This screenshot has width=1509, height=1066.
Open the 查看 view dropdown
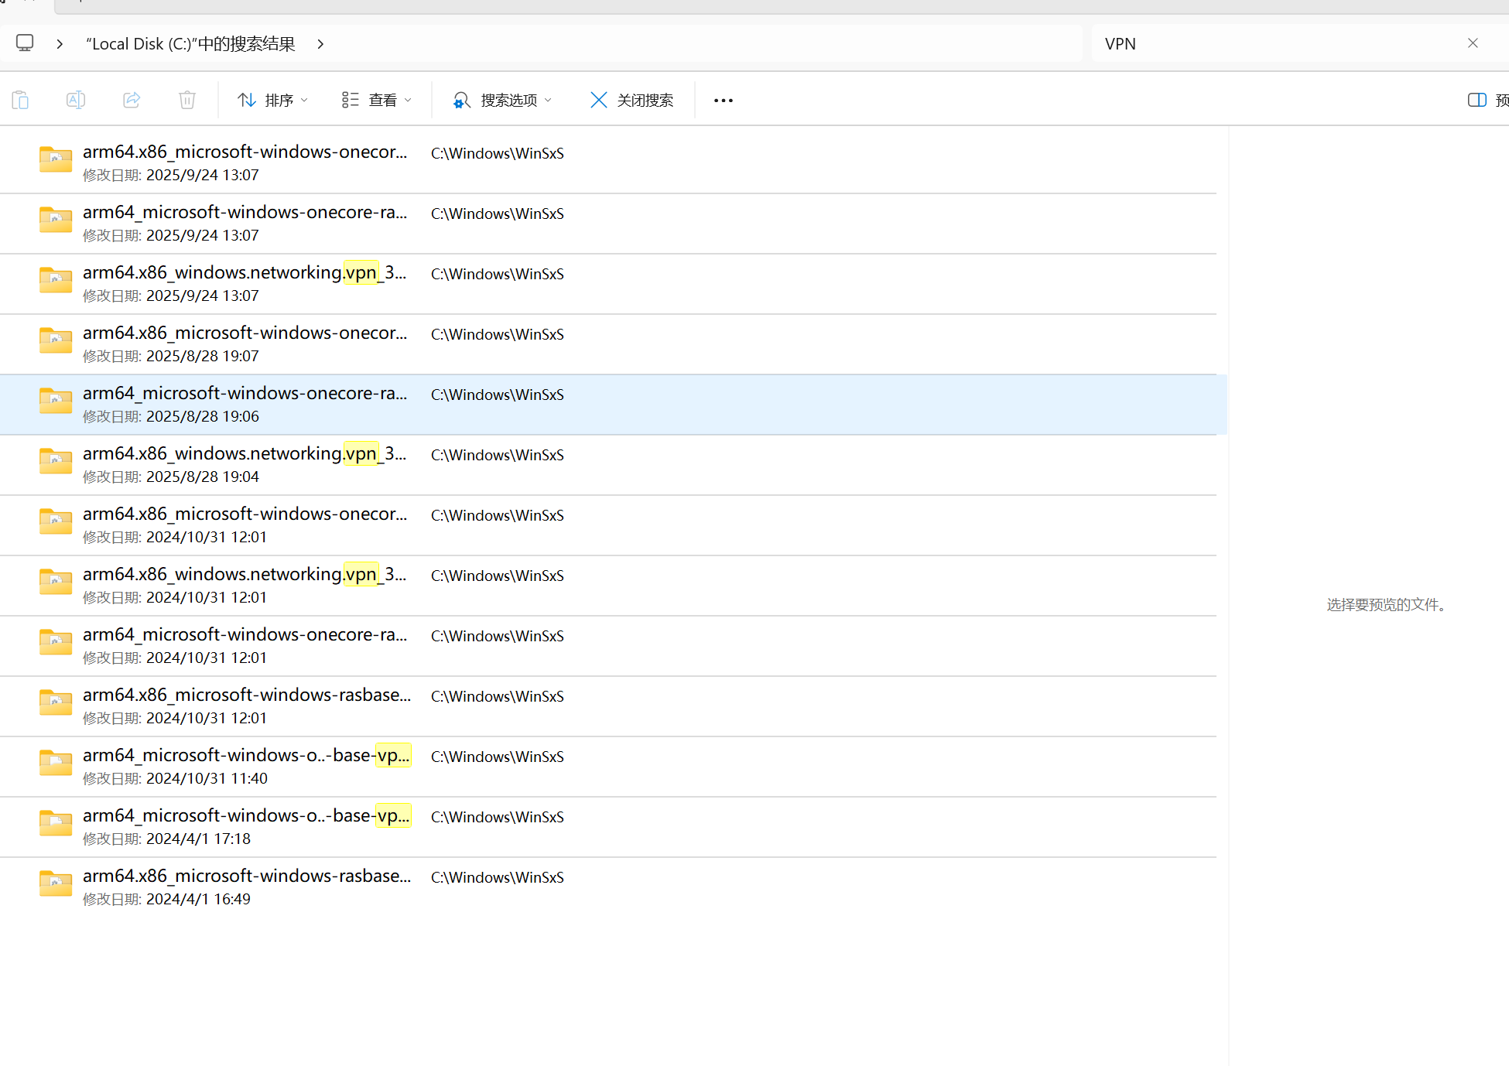377,100
